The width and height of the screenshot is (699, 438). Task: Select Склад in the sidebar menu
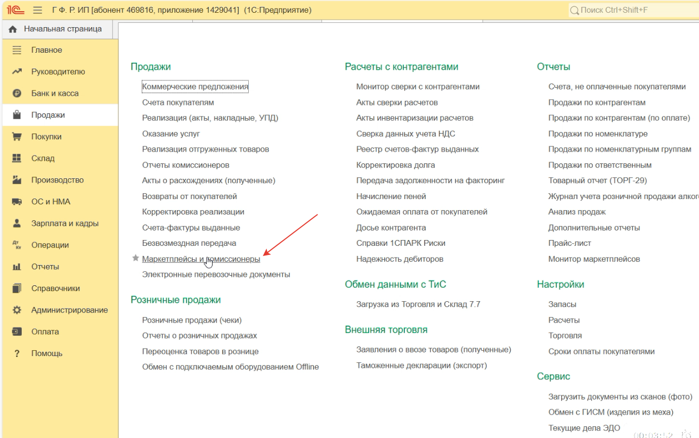point(43,159)
